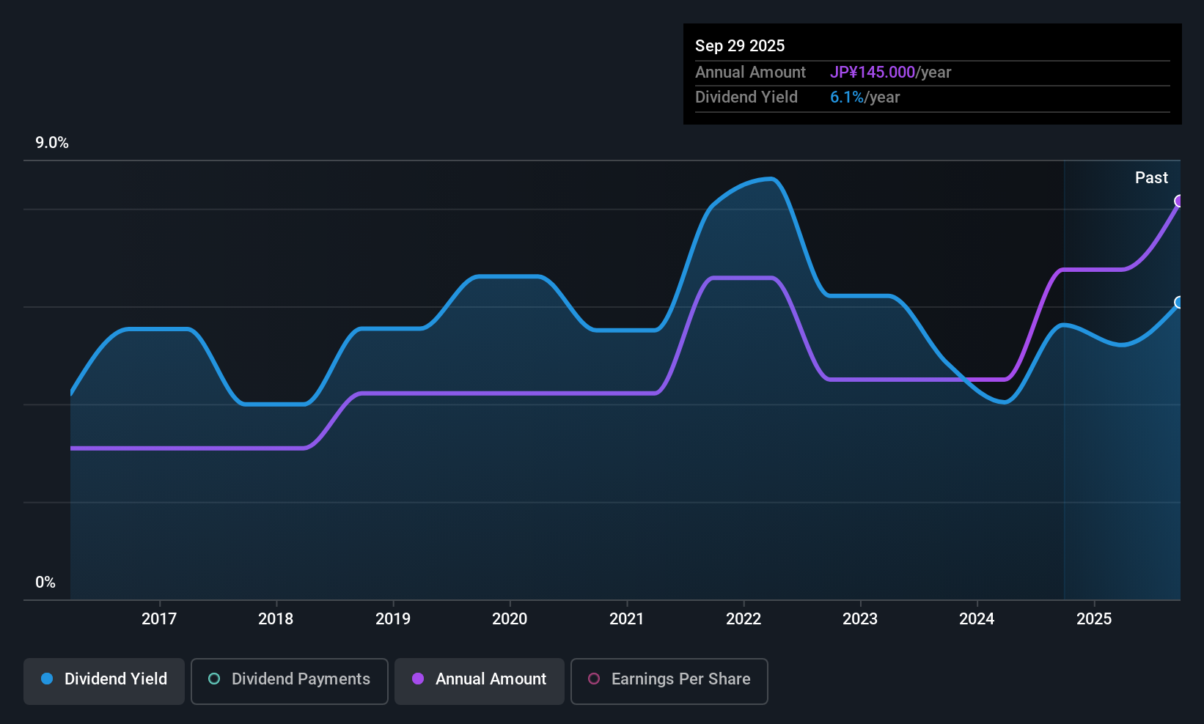Image resolution: width=1204 pixels, height=724 pixels.
Task: Click the blue endpoint marker on the chart
Action: pos(1179,303)
